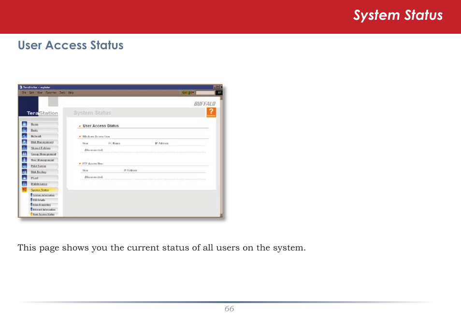
Task: Click the PCast icon
Action: pos(24,178)
